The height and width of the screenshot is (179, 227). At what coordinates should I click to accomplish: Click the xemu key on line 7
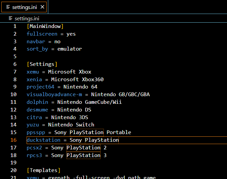coord(33,72)
